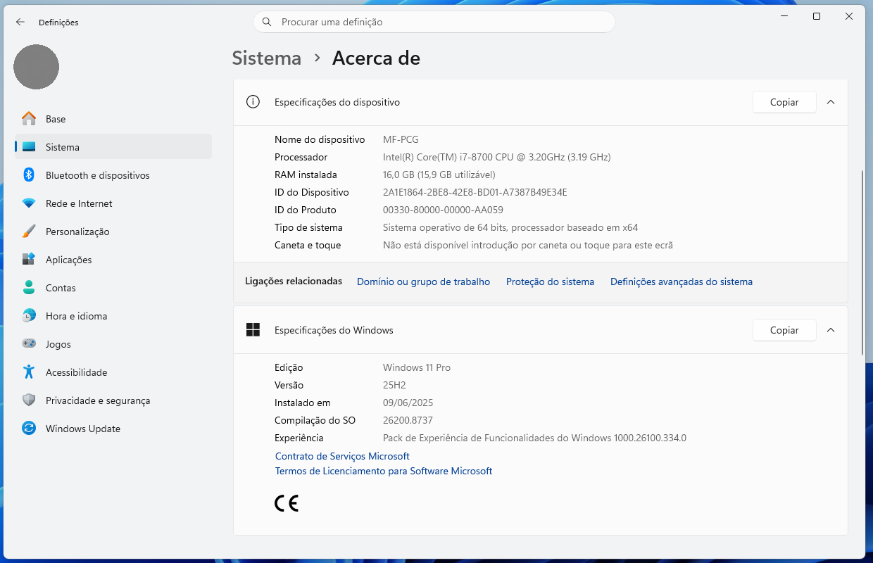Click the Base home icon
Screen dimensions: 873x563
point(29,119)
